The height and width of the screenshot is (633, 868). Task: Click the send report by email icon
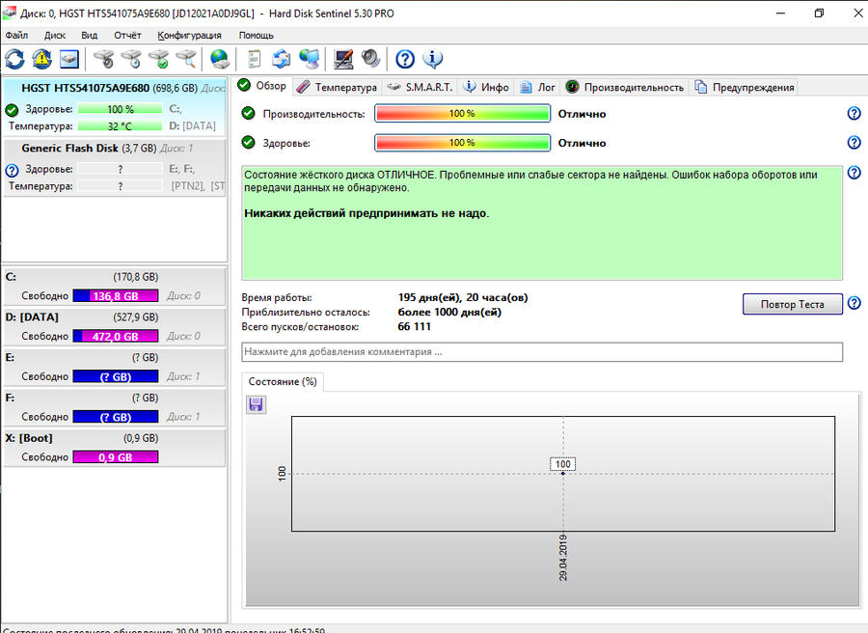pyautogui.click(x=282, y=59)
